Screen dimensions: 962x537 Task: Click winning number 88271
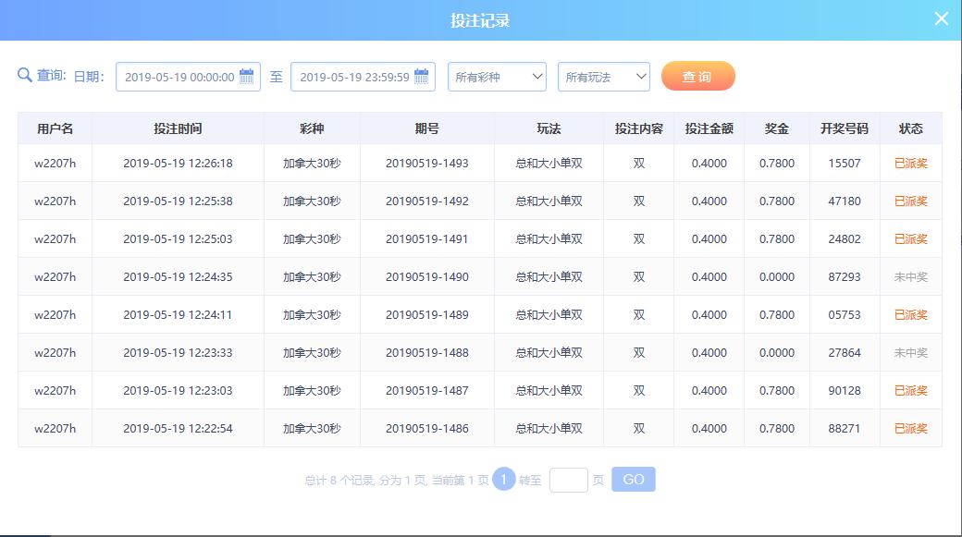click(x=845, y=429)
